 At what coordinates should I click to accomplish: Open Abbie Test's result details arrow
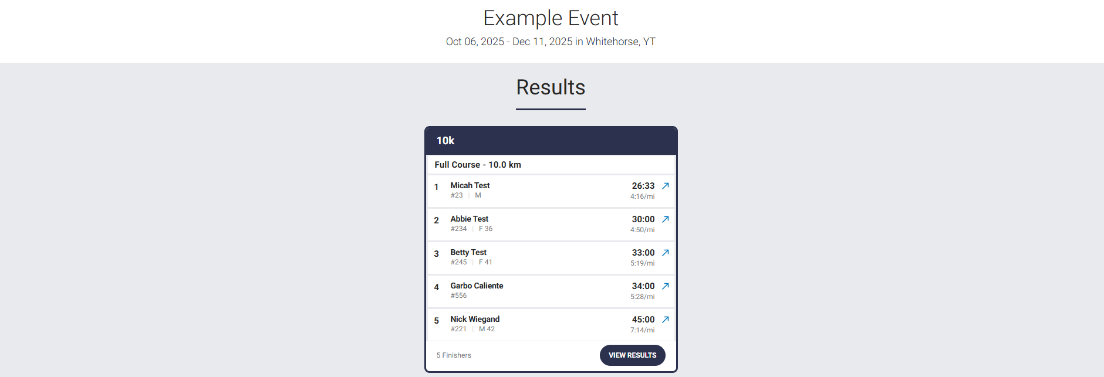click(665, 219)
